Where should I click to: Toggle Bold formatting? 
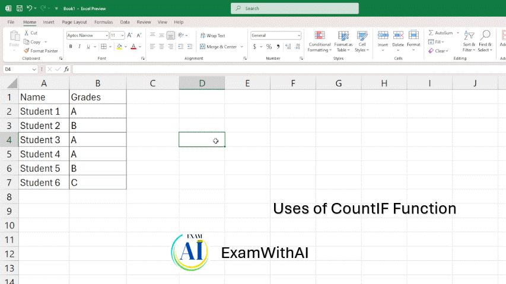71,47
